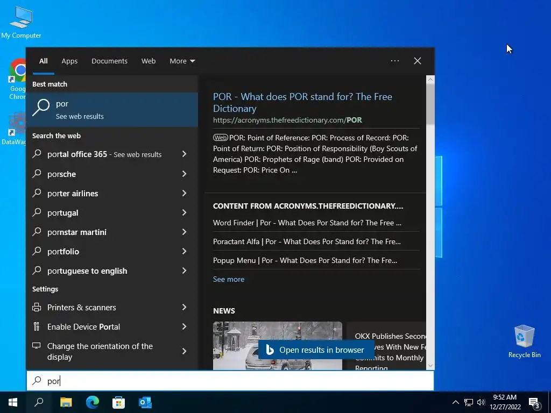Screen dimensions: 551x413
Task: Open acronyms.thefreedictionary.com/POR URL
Action: point(287,120)
